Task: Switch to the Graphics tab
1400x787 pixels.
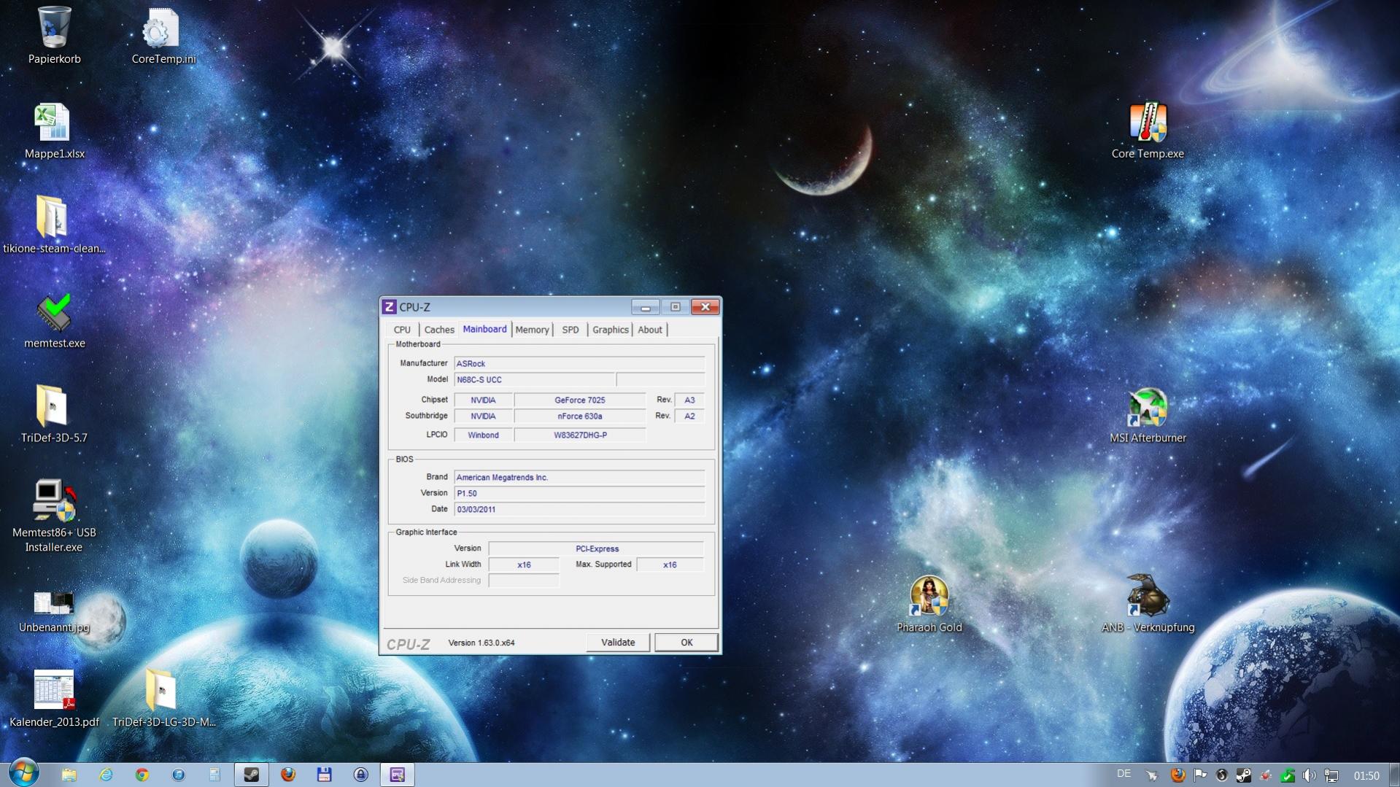Action: (x=611, y=330)
